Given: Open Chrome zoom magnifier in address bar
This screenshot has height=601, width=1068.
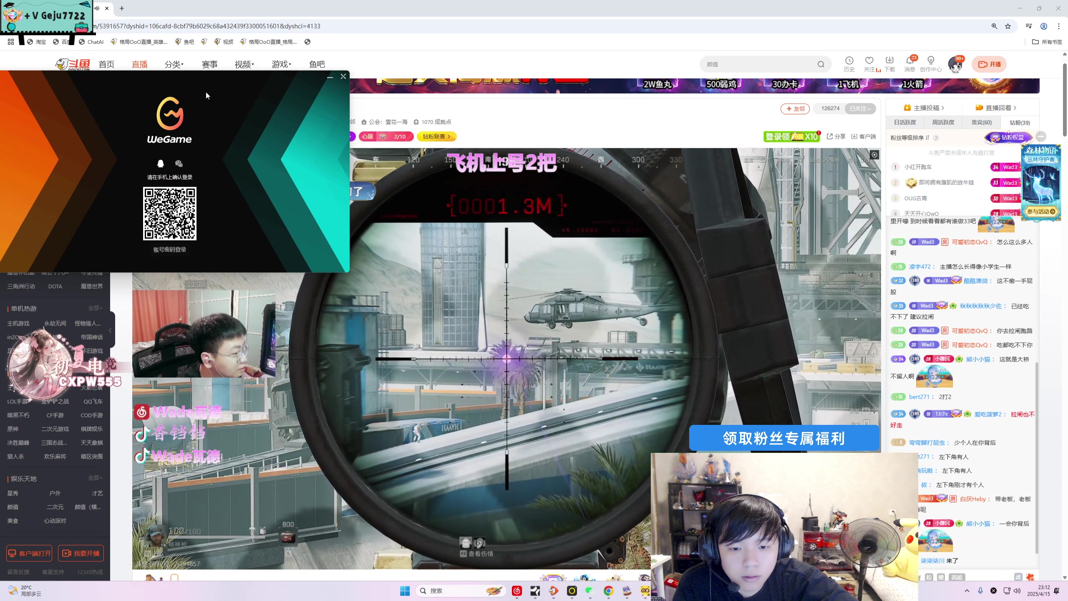Looking at the screenshot, I should coord(994,26).
